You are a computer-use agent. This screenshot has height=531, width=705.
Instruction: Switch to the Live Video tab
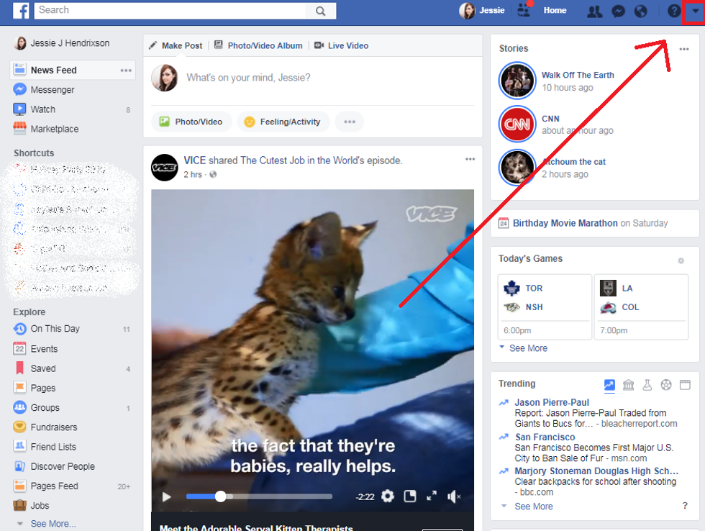tap(347, 45)
